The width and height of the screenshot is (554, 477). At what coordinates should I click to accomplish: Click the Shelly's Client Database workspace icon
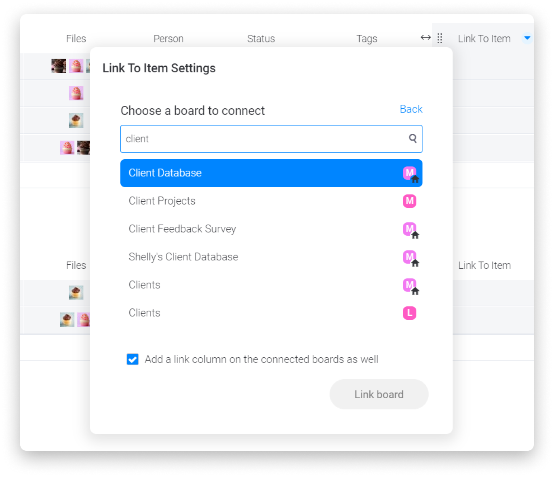click(x=411, y=258)
